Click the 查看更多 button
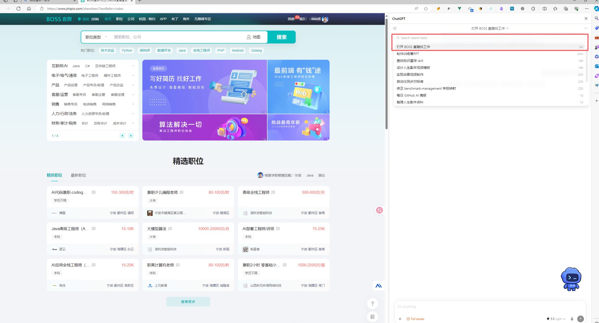Viewport: 599px width, 323px height. [188, 302]
